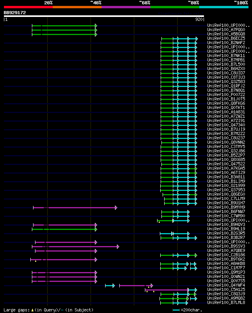This screenshot has width=252, height=313.
Task: Select the UniRef100_B7UJI9 label
Action: pyautogui.click(x=226, y=130)
